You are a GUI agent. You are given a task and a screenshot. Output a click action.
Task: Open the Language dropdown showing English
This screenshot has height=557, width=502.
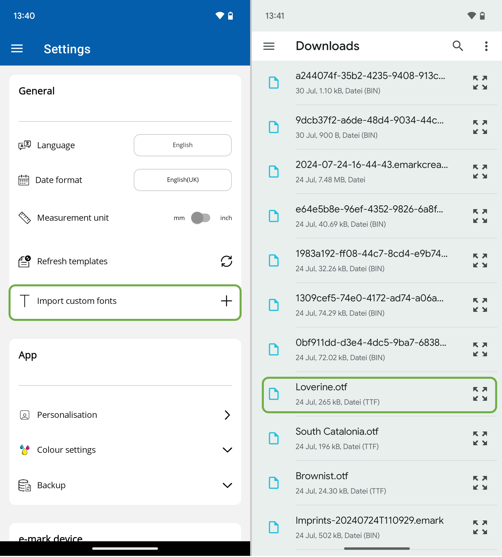(183, 145)
